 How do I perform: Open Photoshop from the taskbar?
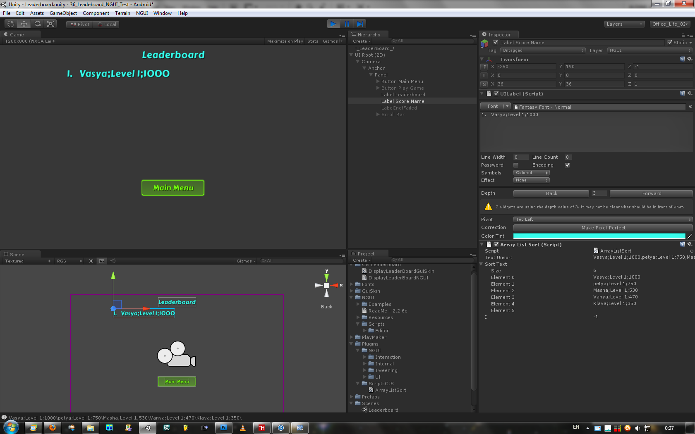[224, 428]
